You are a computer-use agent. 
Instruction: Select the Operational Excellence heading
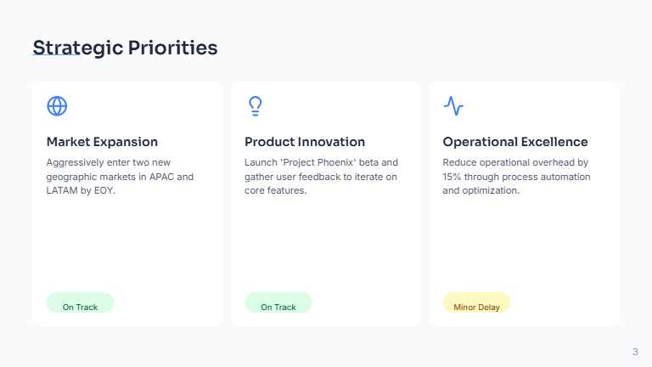click(515, 142)
